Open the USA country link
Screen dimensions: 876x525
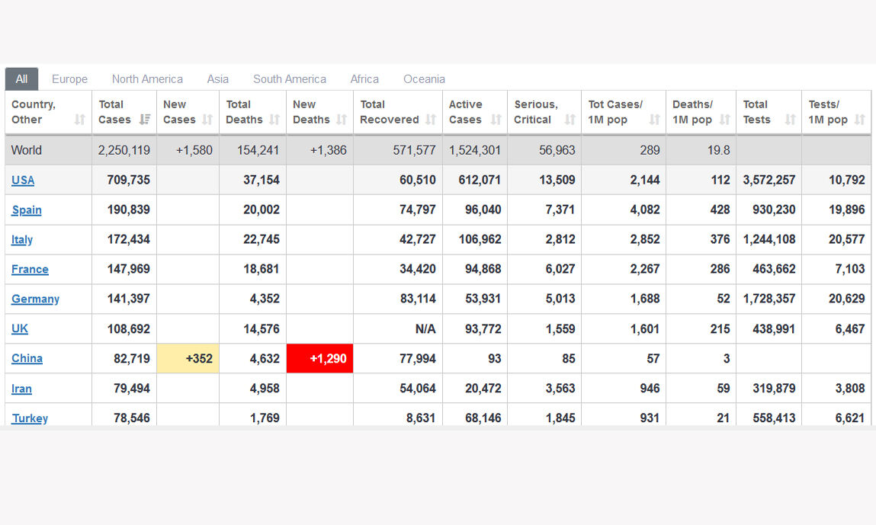coord(23,181)
